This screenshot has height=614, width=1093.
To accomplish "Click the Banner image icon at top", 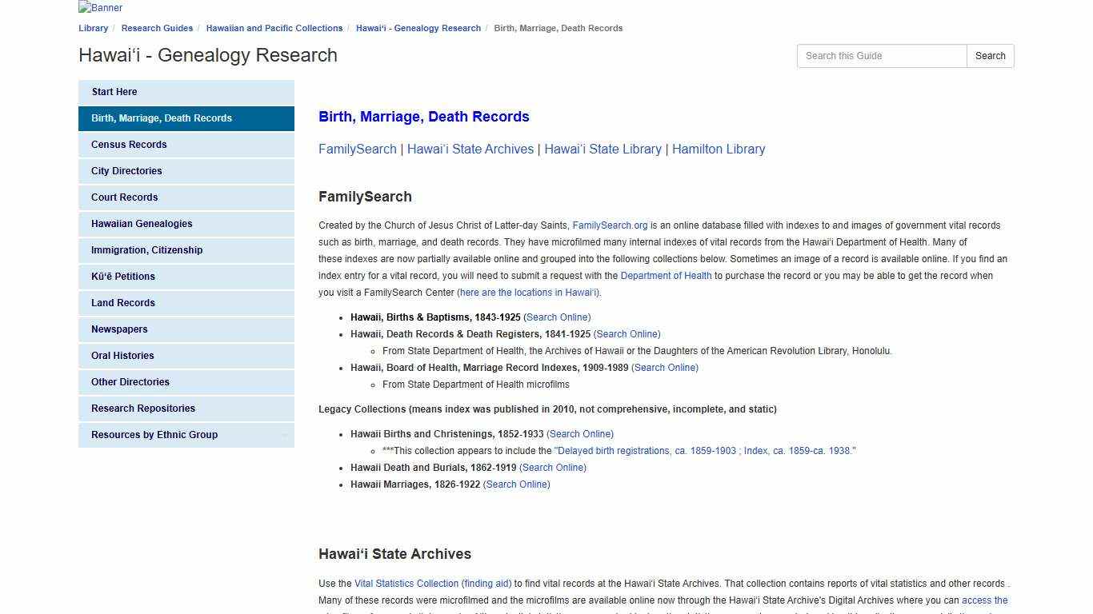I will (x=99, y=7).
